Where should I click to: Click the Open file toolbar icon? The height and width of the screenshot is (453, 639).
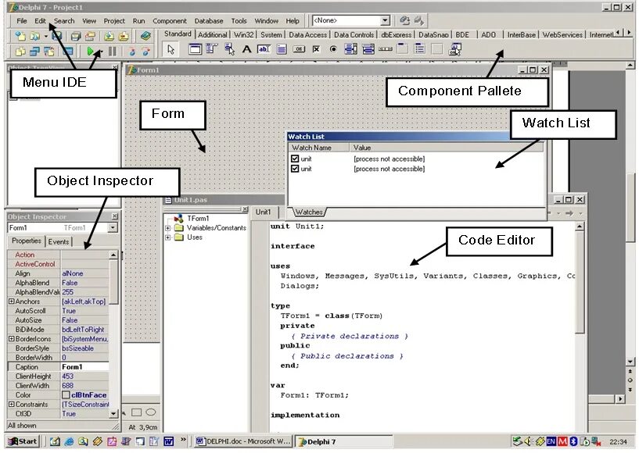point(34,36)
